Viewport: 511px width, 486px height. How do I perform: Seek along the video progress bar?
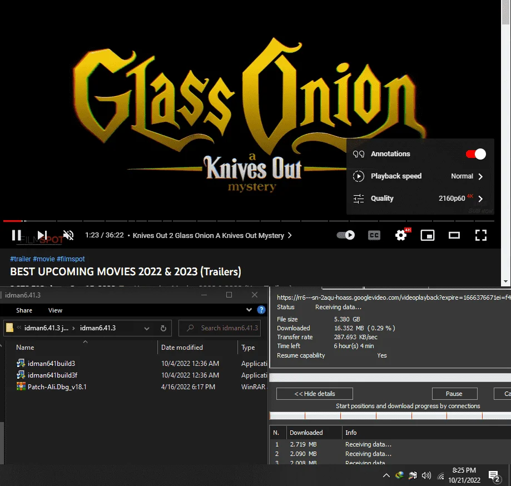point(249,221)
